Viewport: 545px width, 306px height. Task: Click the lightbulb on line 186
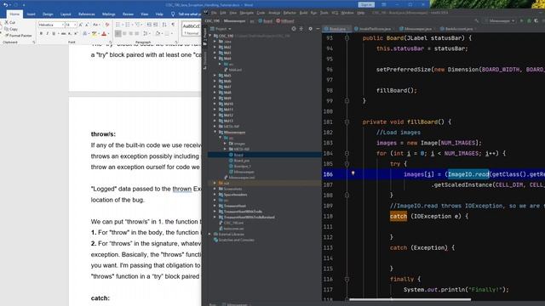pos(353,173)
